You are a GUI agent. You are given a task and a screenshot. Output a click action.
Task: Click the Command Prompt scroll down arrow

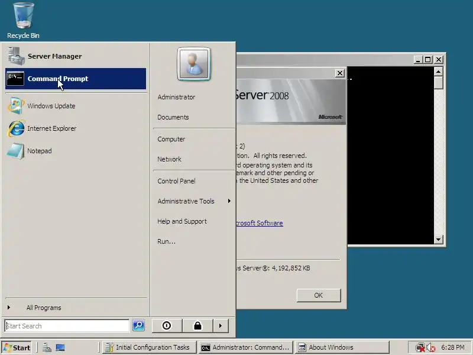438,240
